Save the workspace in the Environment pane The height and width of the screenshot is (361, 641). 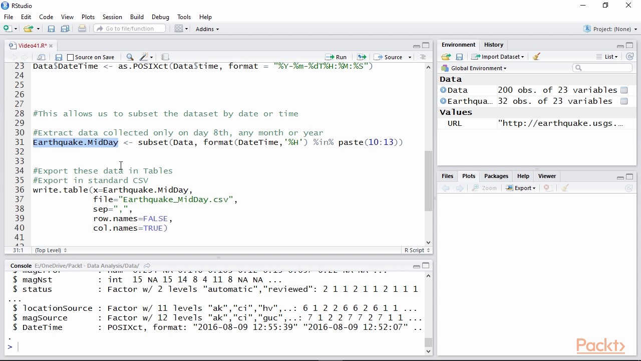(459, 57)
